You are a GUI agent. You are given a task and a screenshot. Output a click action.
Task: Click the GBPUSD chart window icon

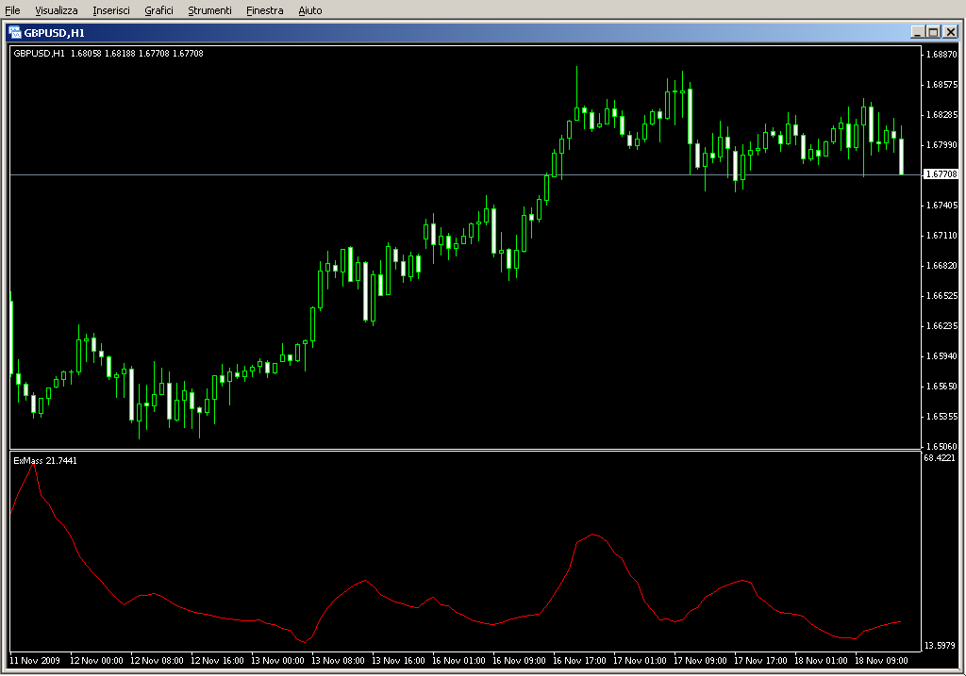(16, 32)
